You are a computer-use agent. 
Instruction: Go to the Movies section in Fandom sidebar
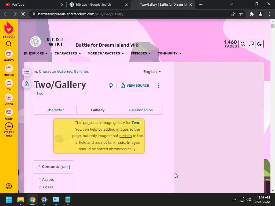9,71
